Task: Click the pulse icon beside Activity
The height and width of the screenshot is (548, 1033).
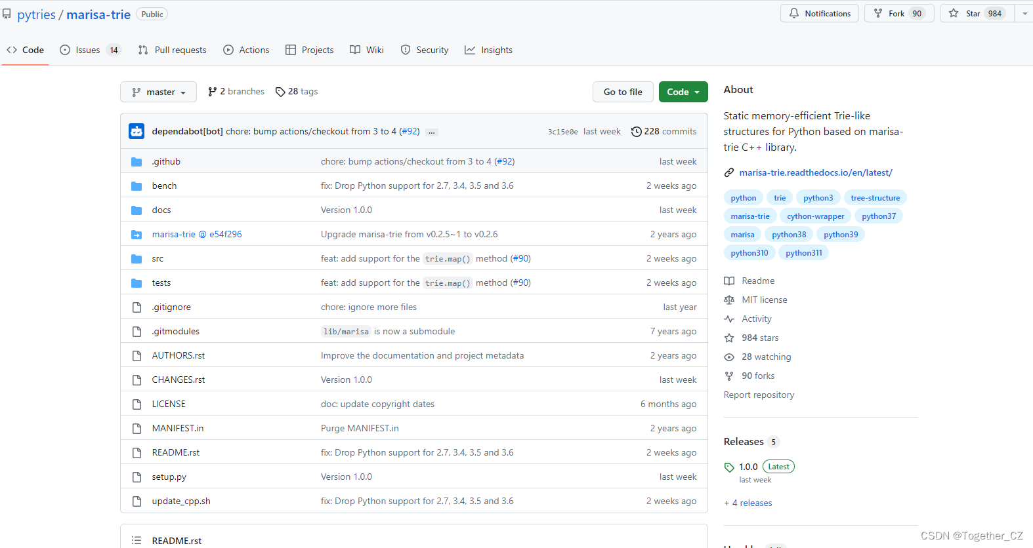Action: (x=729, y=319)
